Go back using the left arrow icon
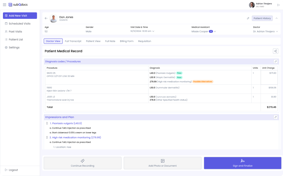The height and width of the screenshot is (176, 283). (46, 18)
